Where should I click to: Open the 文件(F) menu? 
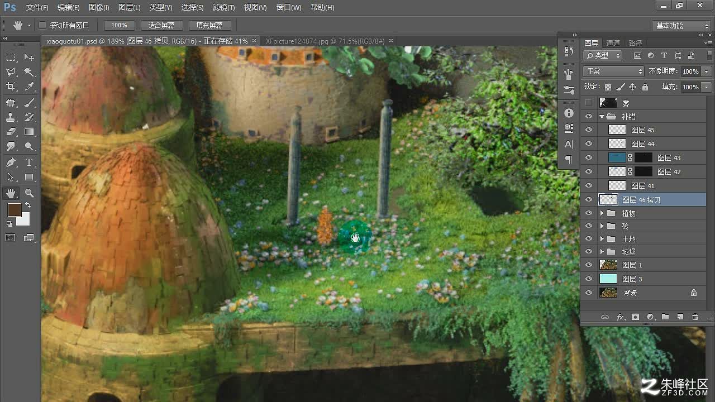pos(37,8)
